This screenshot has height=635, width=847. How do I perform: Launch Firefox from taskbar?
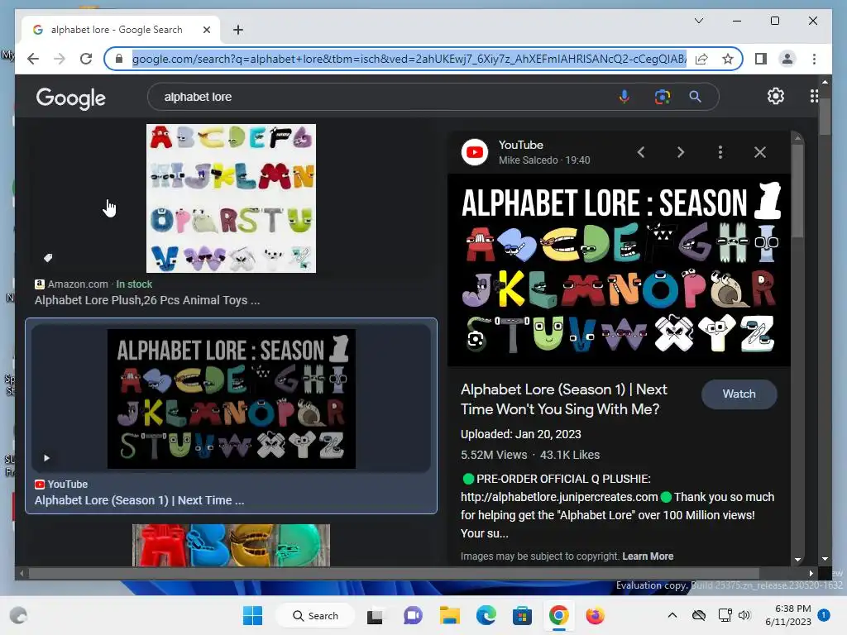pyautogui.click(x=595, y=615)
